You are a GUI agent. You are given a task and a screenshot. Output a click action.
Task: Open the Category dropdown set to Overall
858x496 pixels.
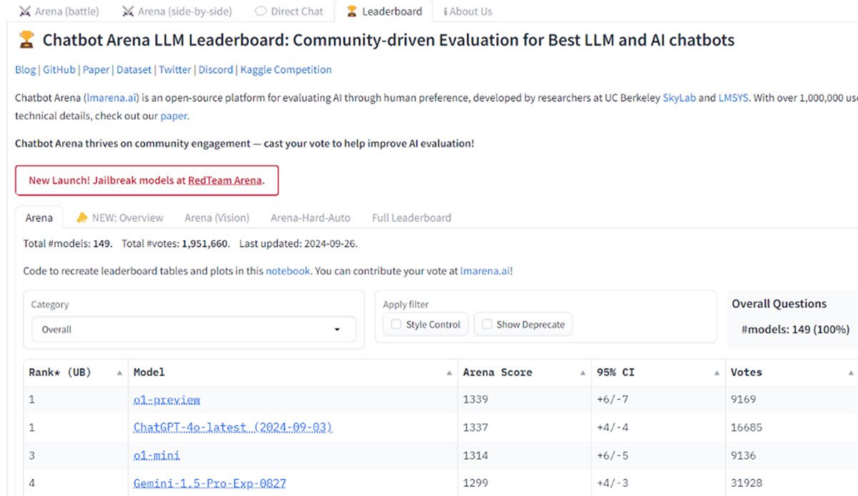(x=193, y=329)
